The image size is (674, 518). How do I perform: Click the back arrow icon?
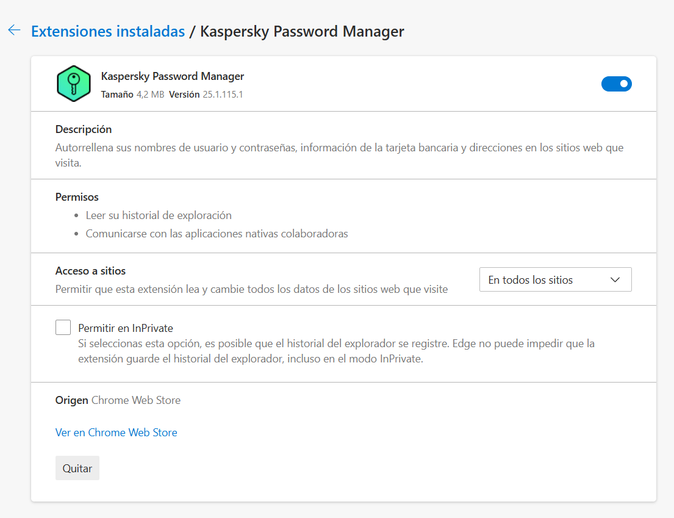click(x=14, y=31)
